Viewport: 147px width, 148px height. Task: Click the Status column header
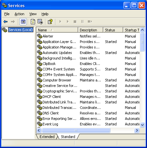pos(113,30)
